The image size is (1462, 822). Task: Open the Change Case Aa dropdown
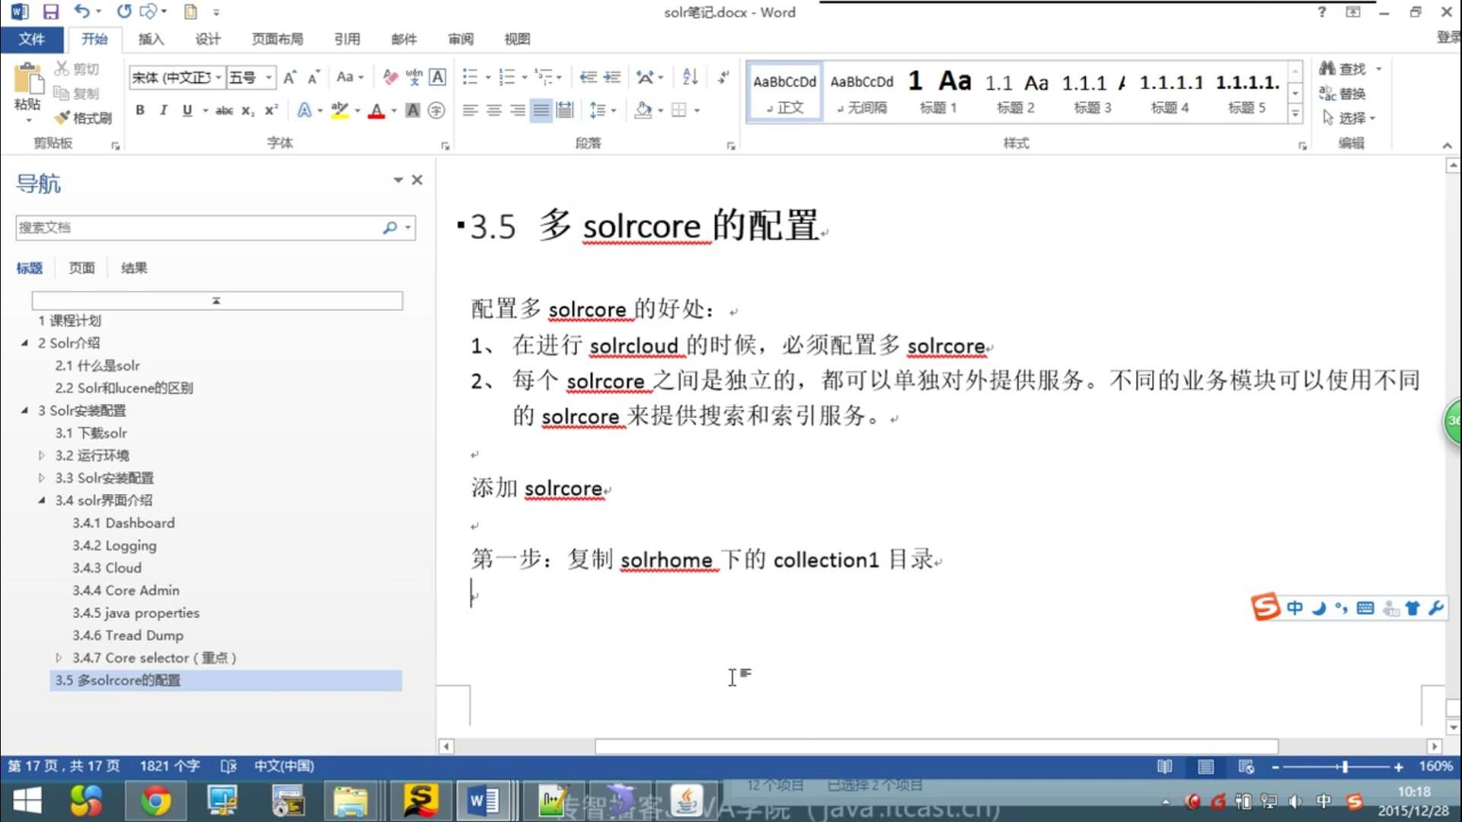coord(350,77)
